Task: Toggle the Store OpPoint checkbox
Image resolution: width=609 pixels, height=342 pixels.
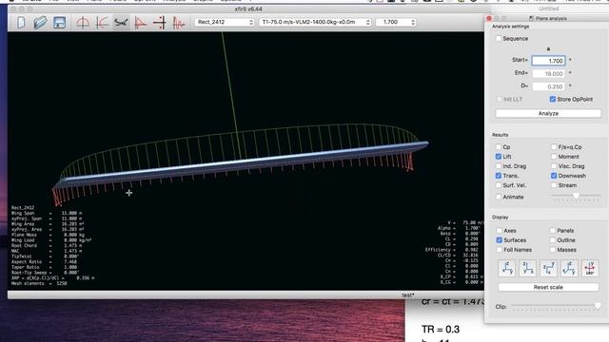Action: tap(553, 99)
